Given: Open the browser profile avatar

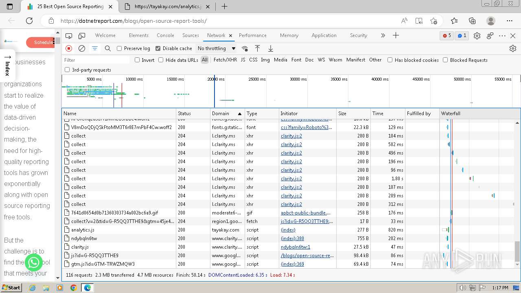Looking at the screenshot, I should [491, 21].
